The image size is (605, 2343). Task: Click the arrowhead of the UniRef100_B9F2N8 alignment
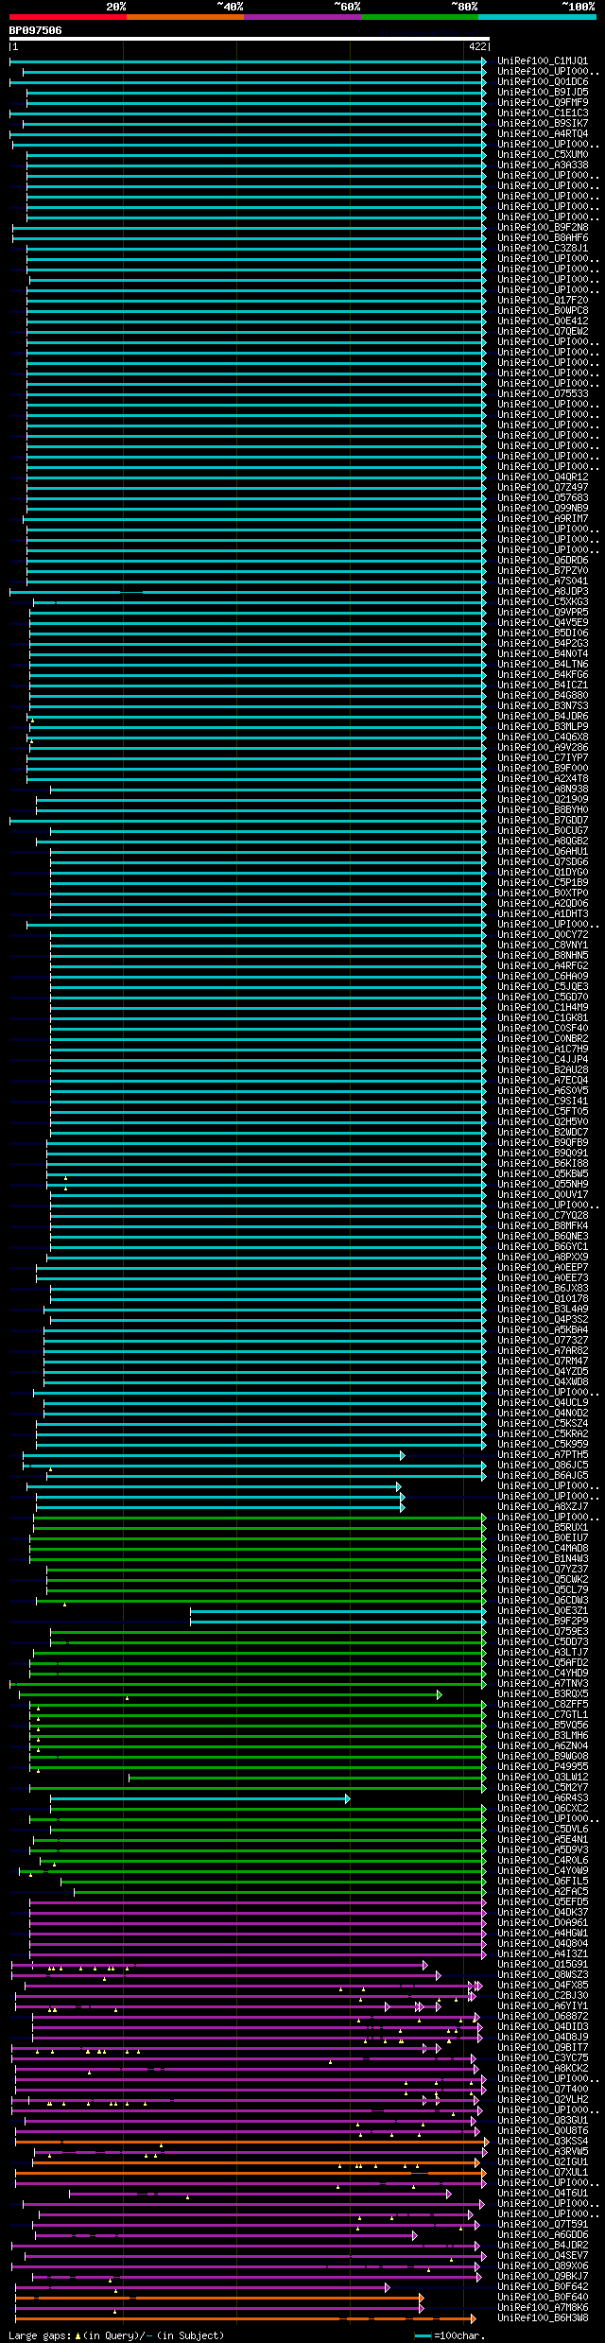(x=484, y=227)
